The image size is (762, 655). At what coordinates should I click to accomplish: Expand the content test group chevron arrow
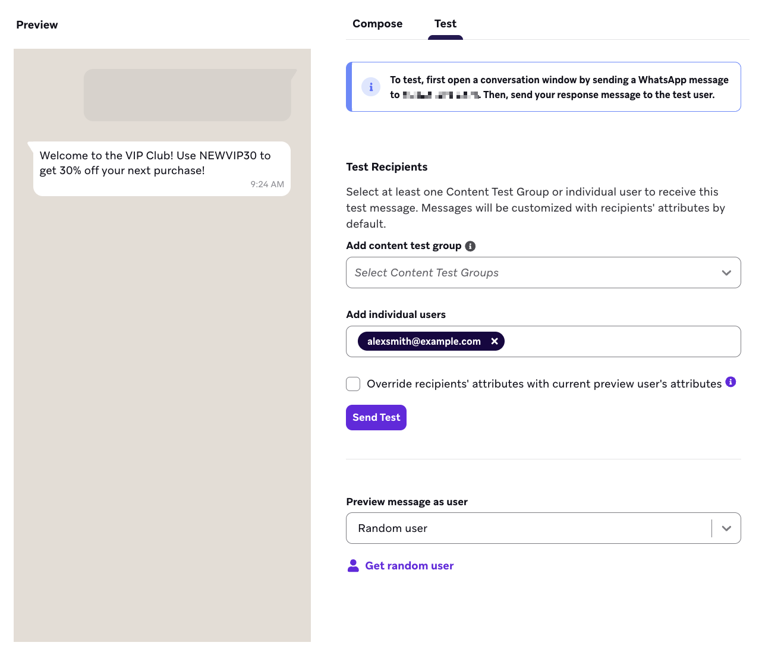(726, 273)
